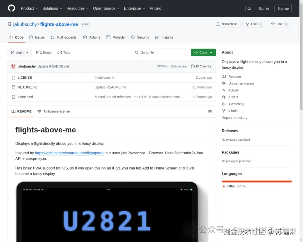Open flights-above-me repository link
The image size is (303, 242).
(x=59, y=24)
